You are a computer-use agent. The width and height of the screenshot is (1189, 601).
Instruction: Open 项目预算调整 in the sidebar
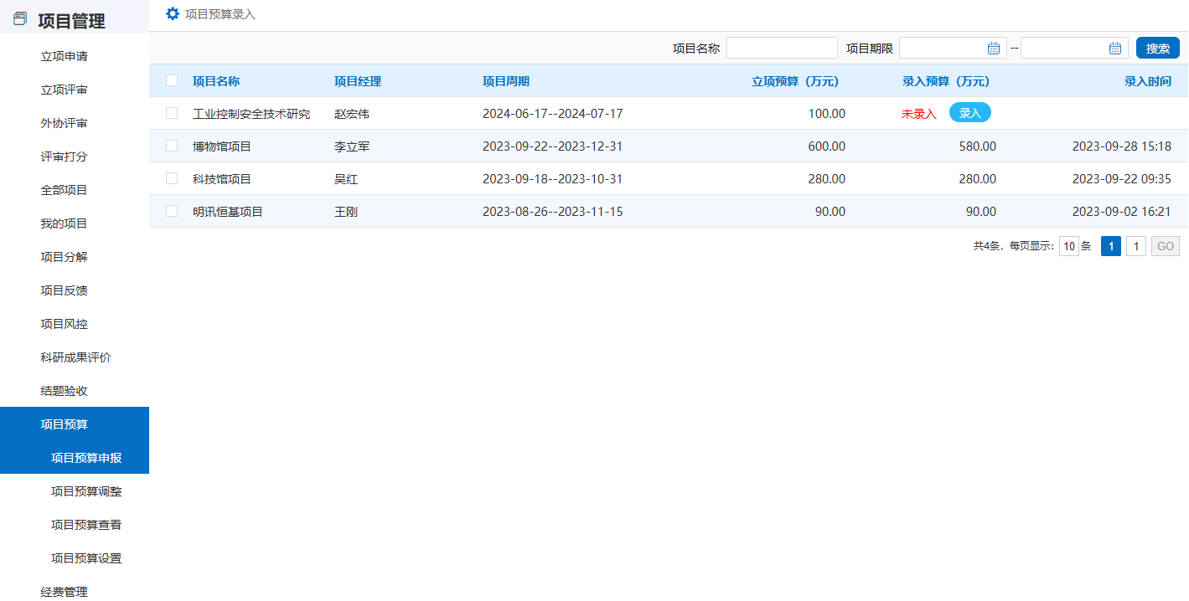[86, 491]
